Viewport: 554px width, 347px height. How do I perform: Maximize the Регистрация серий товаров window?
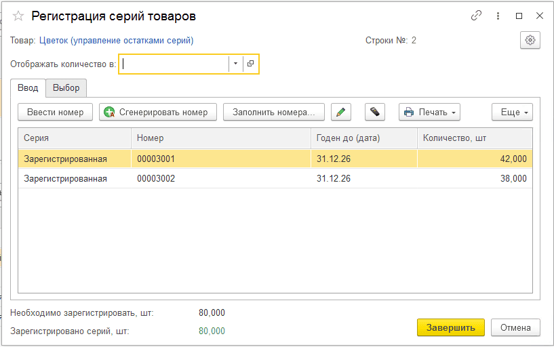click(x=519, y=16)
